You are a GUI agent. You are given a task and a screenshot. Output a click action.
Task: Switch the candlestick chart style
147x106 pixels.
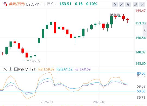point(128,5)
